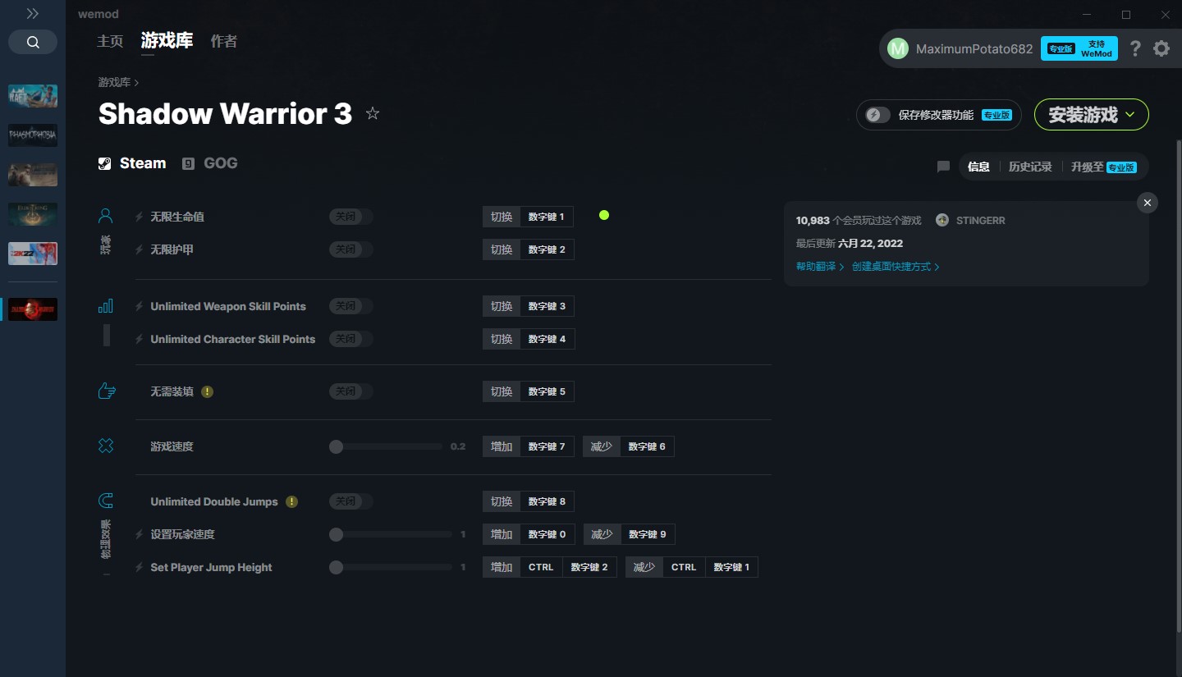This screenshot has width=1182, height=677.
Task: Click the 增加 label for Set Player Jump Height
Action: click(x=502, y=567)
